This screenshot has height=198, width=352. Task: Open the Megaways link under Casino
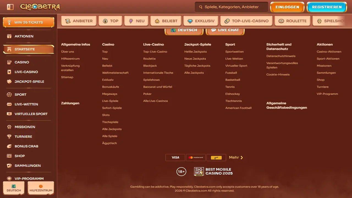(110, 94)
